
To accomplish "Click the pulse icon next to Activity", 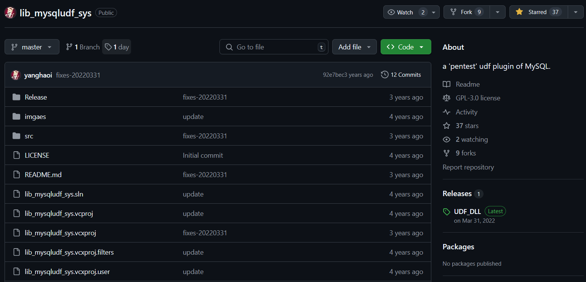I will click(447, 112).
